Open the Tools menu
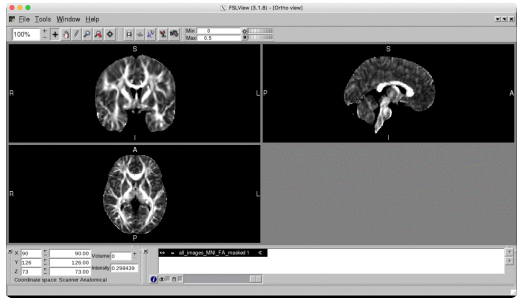 pyautogui.click(x=42, y=19)
